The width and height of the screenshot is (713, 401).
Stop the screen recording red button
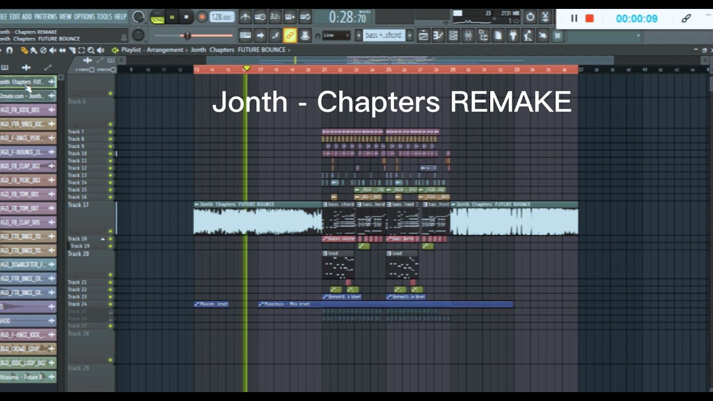click(x=589, y=18)
